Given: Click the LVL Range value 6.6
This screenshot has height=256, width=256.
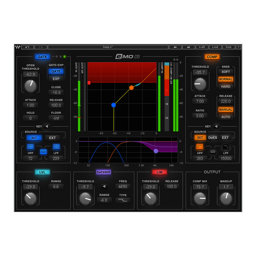Looking at the screenshot, I should coord(56,187).
